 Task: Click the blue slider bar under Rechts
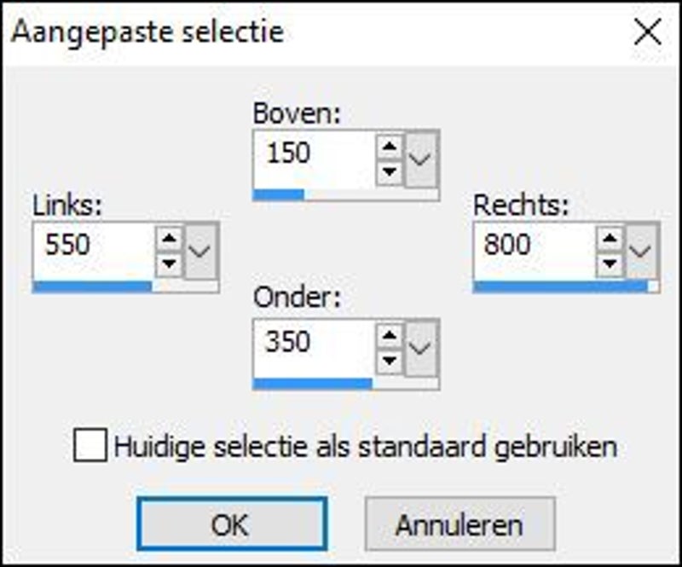pyautogui.click(x=560, y=286)
